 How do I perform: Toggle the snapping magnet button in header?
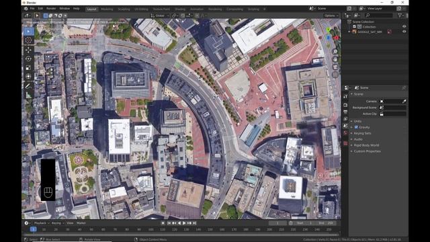[x=183, y=15]
